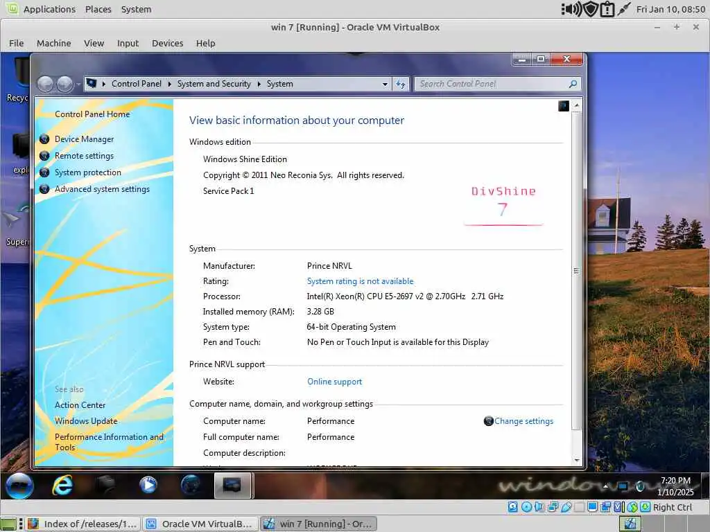Image resolution: width=710 pixels, height=532 pixels.
Task: Click the scrollbar down arrow
Action: point(576,460)
